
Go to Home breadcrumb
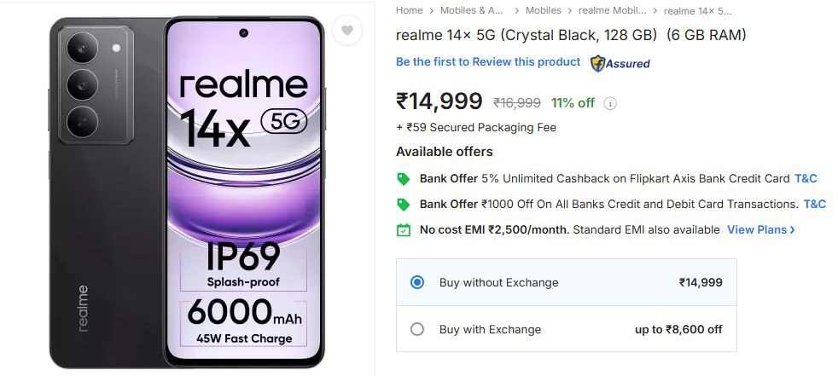click(410, 10)
